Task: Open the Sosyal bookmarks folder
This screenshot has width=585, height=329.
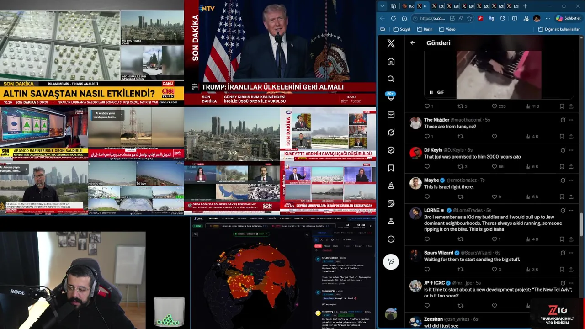Action: click(402, 29)
